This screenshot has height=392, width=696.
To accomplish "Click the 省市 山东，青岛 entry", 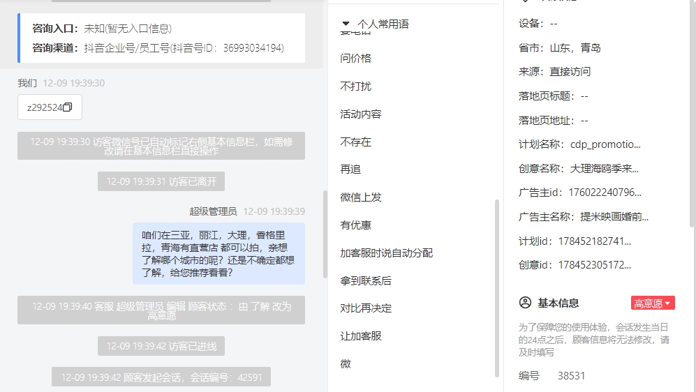I will click(559, 48).
